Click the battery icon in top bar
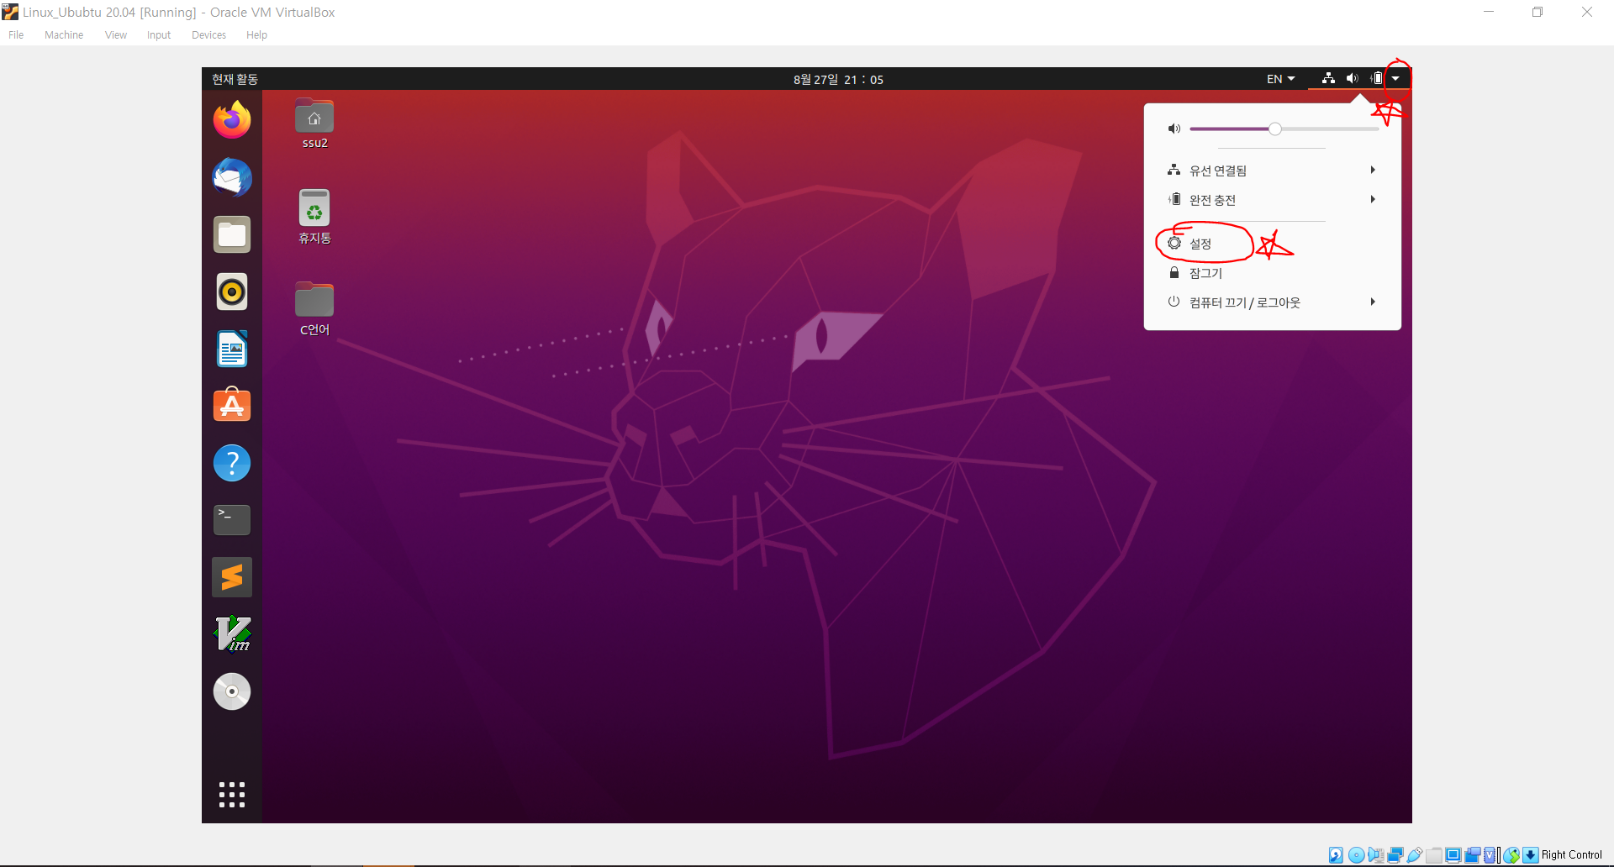This screenshot has width=1614, height=867. [x=1376, y=78]
